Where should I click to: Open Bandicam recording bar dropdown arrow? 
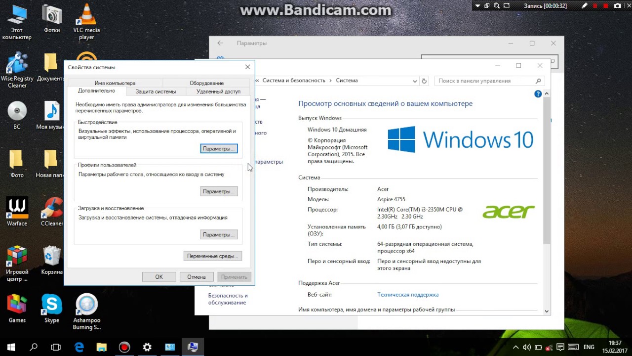(x=478, y=5)
